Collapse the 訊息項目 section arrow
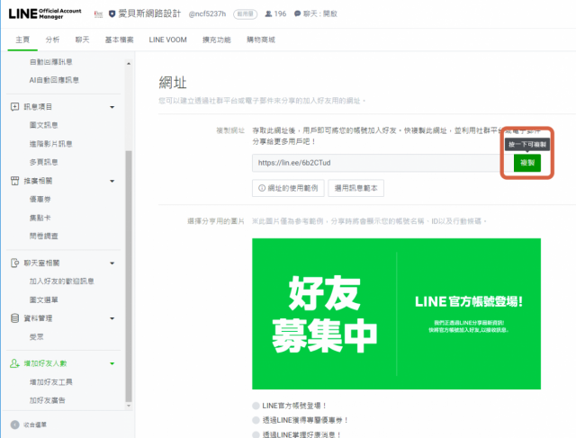This screenshot has height=438, width=576. (112, 108)
